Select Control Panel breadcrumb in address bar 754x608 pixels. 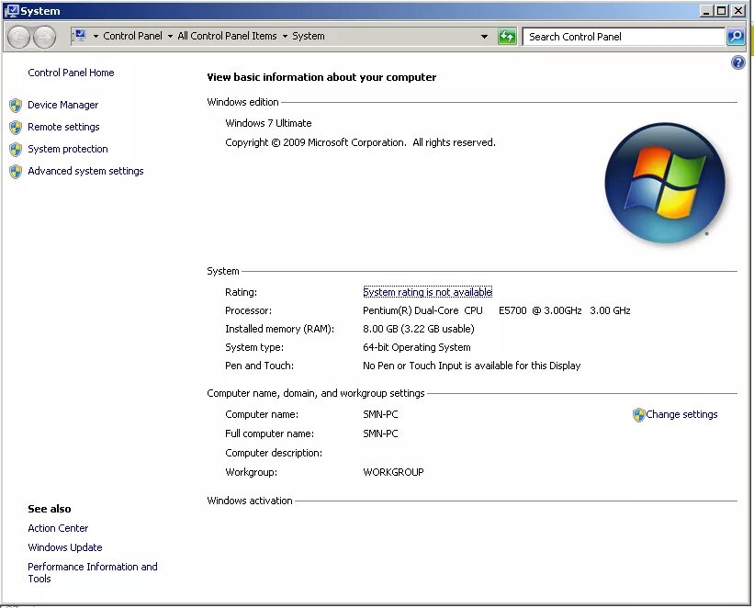tap(133, 36)
